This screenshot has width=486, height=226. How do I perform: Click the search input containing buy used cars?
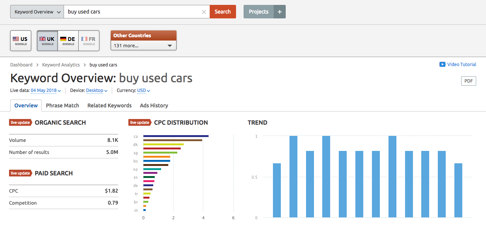tap(132, 12)
